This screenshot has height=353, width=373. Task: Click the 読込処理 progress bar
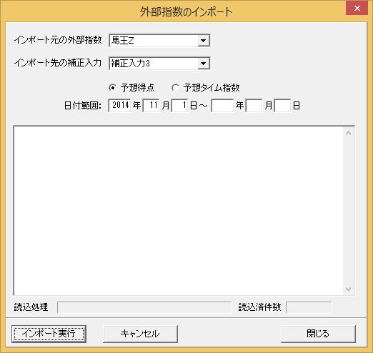144,307
